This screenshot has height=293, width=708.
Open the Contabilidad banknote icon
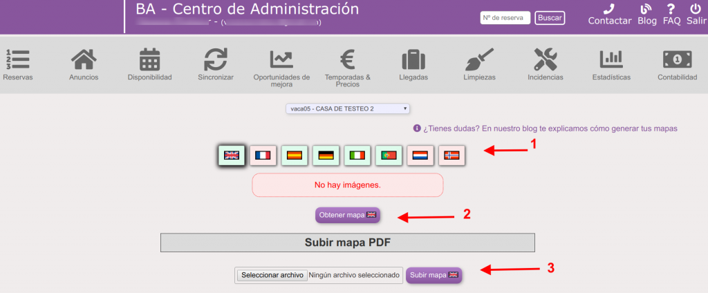coord(678,59)
